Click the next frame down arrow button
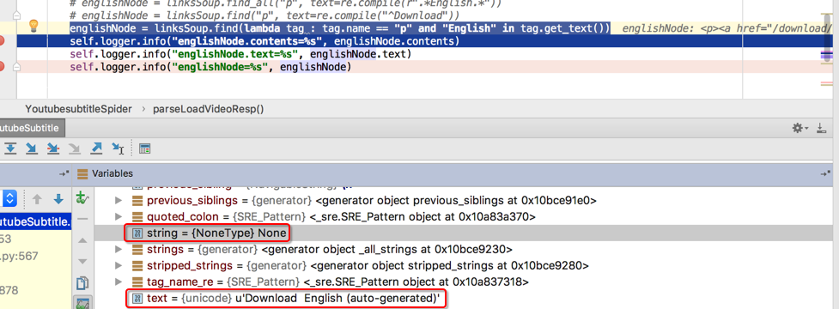 pos(58,199)
